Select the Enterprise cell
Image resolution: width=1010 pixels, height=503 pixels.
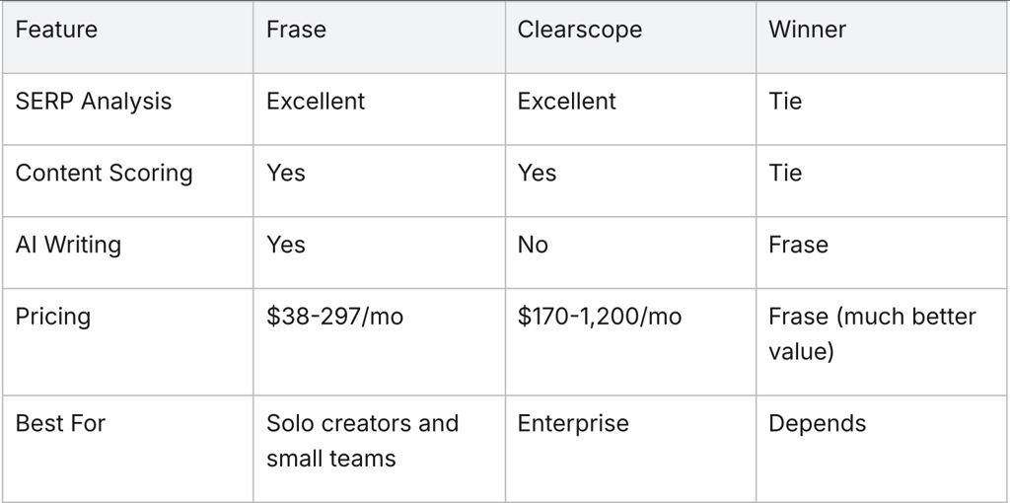[572, 424]
